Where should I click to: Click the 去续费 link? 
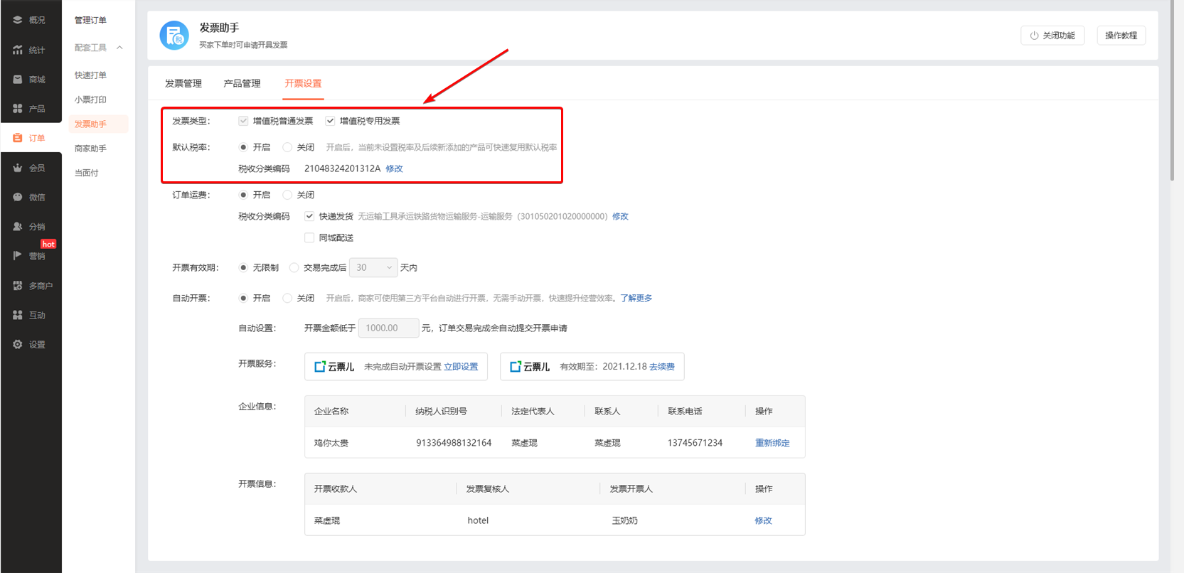[x=662, y=367]
